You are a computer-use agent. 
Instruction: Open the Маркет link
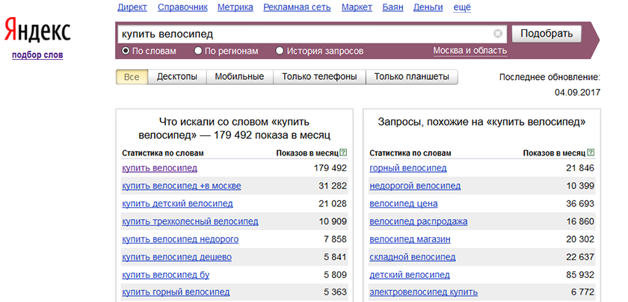click(357, 7)
